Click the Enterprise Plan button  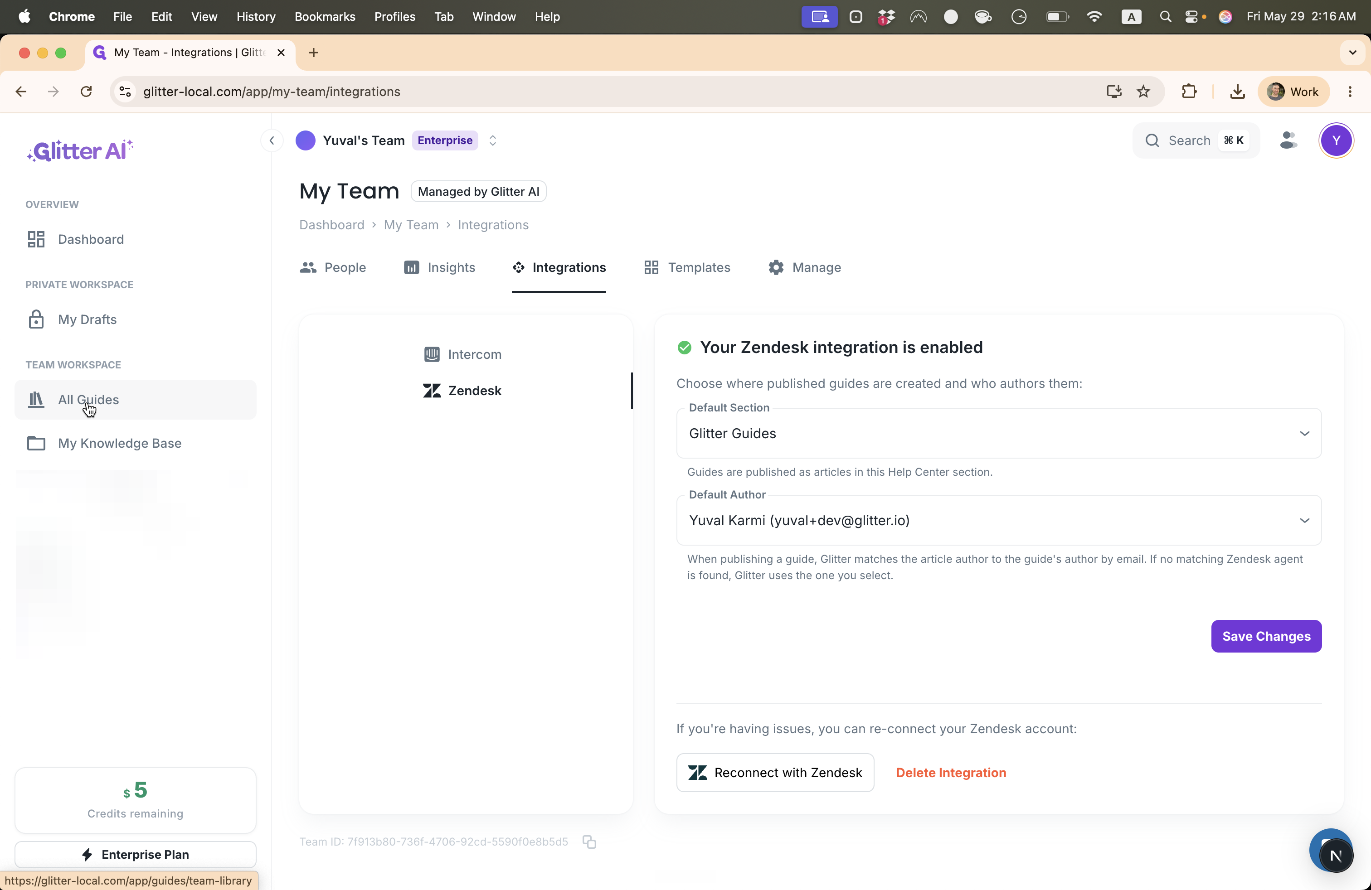[136, 854]
